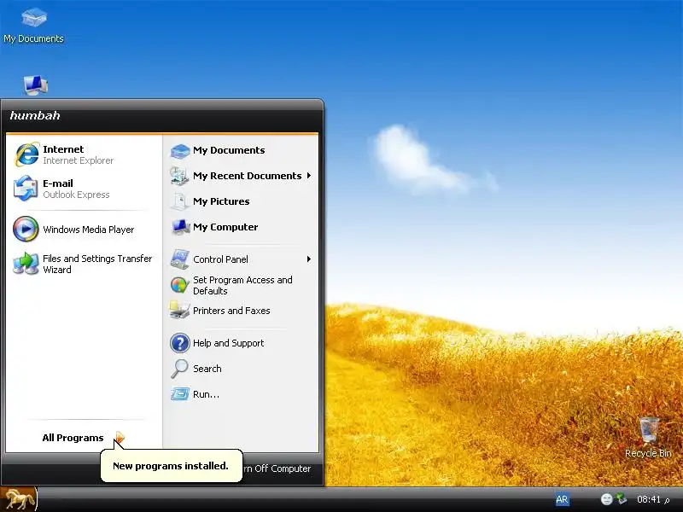Click the Windows Media Player label
This screenshot has width=683, height=512.
tap(89, 230)
